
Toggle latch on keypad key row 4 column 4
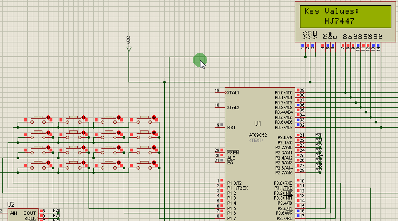pos(154,162)
